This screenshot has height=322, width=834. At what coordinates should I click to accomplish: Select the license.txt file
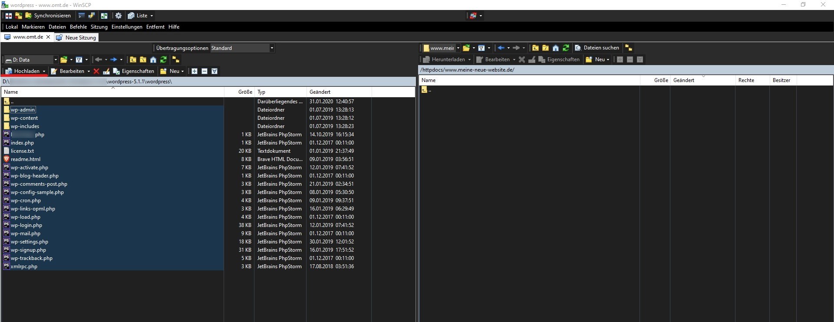click(22, 151)
